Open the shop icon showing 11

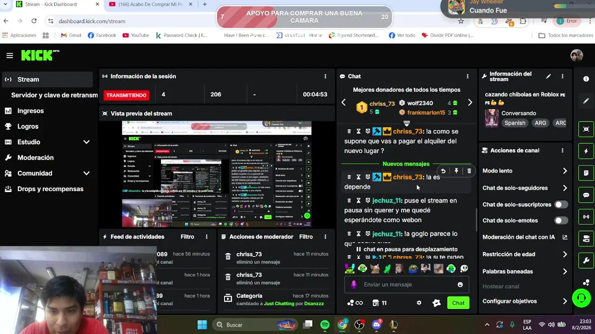(x=379, y=303)
